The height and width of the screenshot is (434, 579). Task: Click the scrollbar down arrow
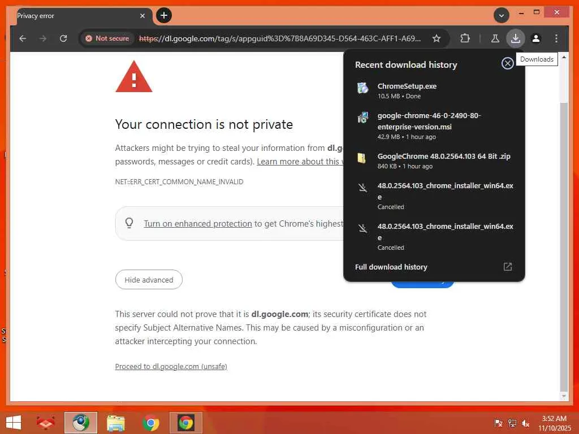564,396
